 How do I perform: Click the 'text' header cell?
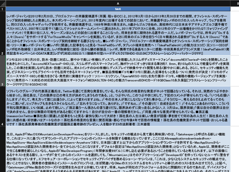[118, 9]
